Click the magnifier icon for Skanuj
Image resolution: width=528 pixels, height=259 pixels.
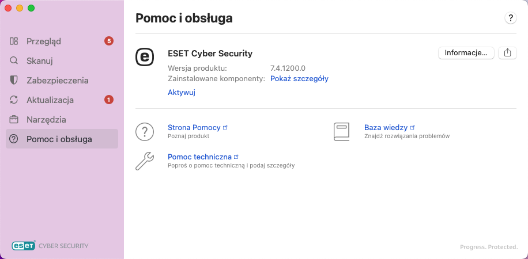tap(14, 61)
